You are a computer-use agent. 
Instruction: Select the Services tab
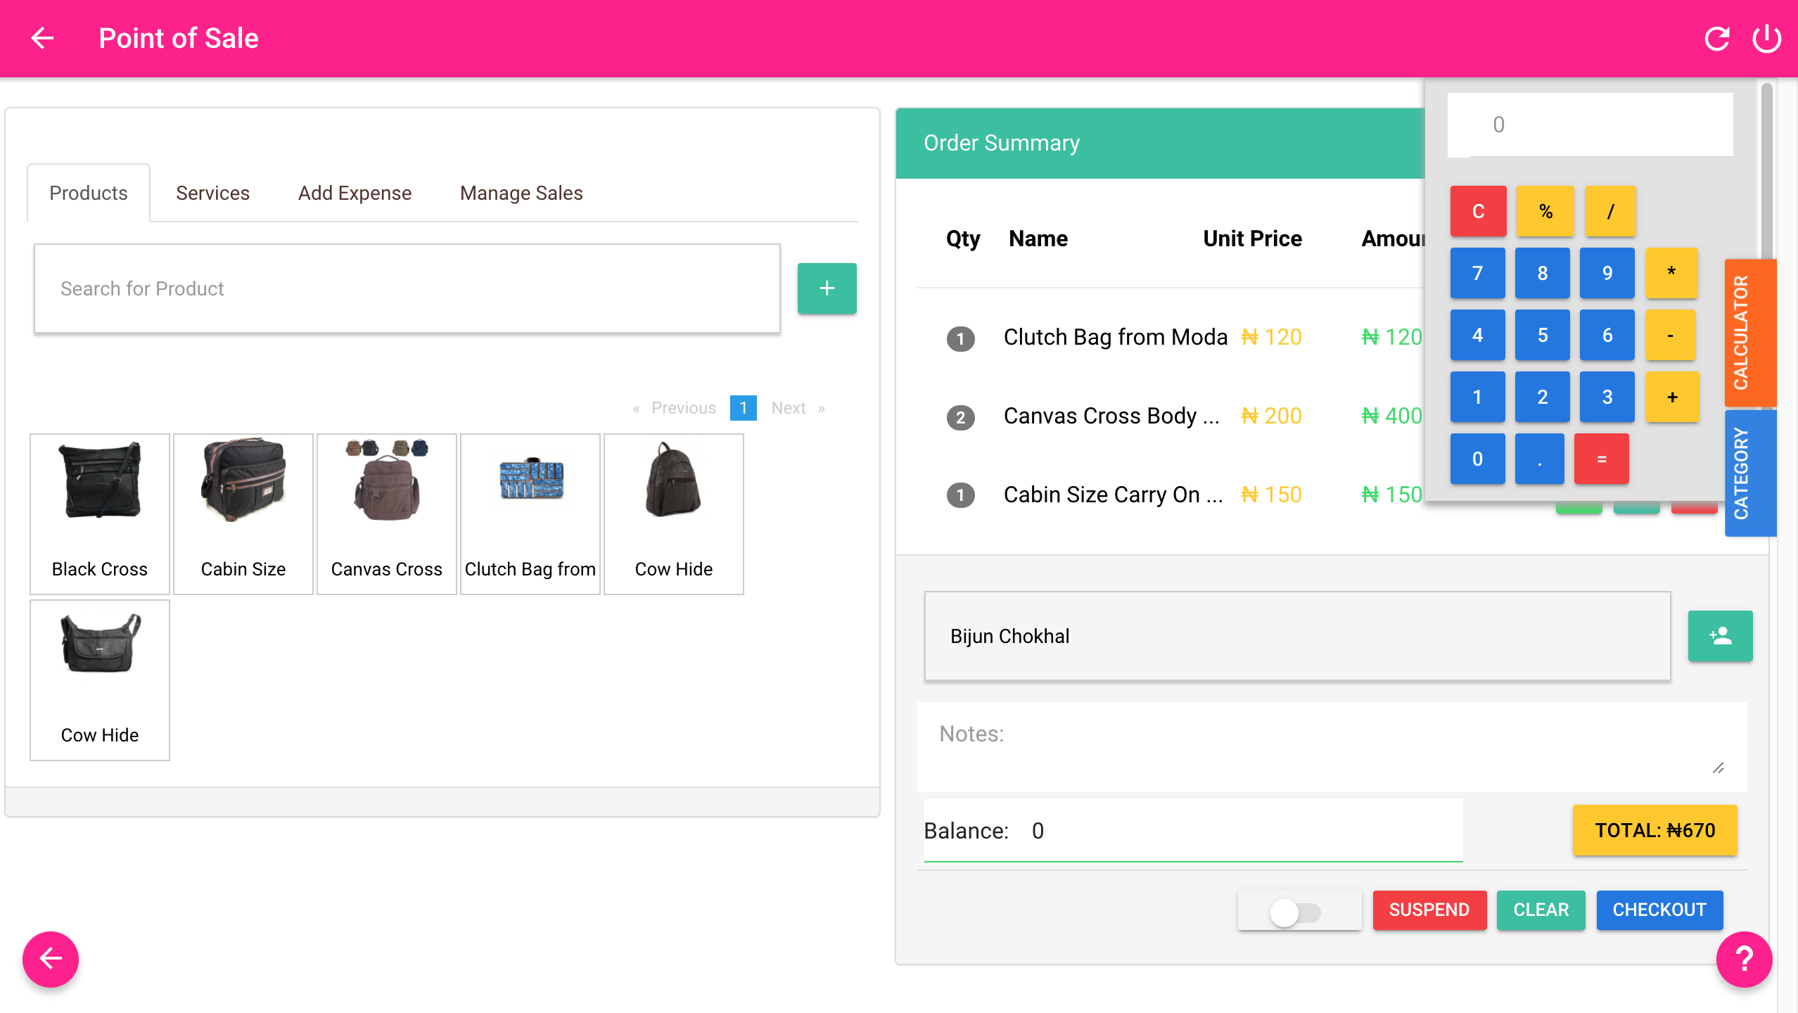(211, 193)
